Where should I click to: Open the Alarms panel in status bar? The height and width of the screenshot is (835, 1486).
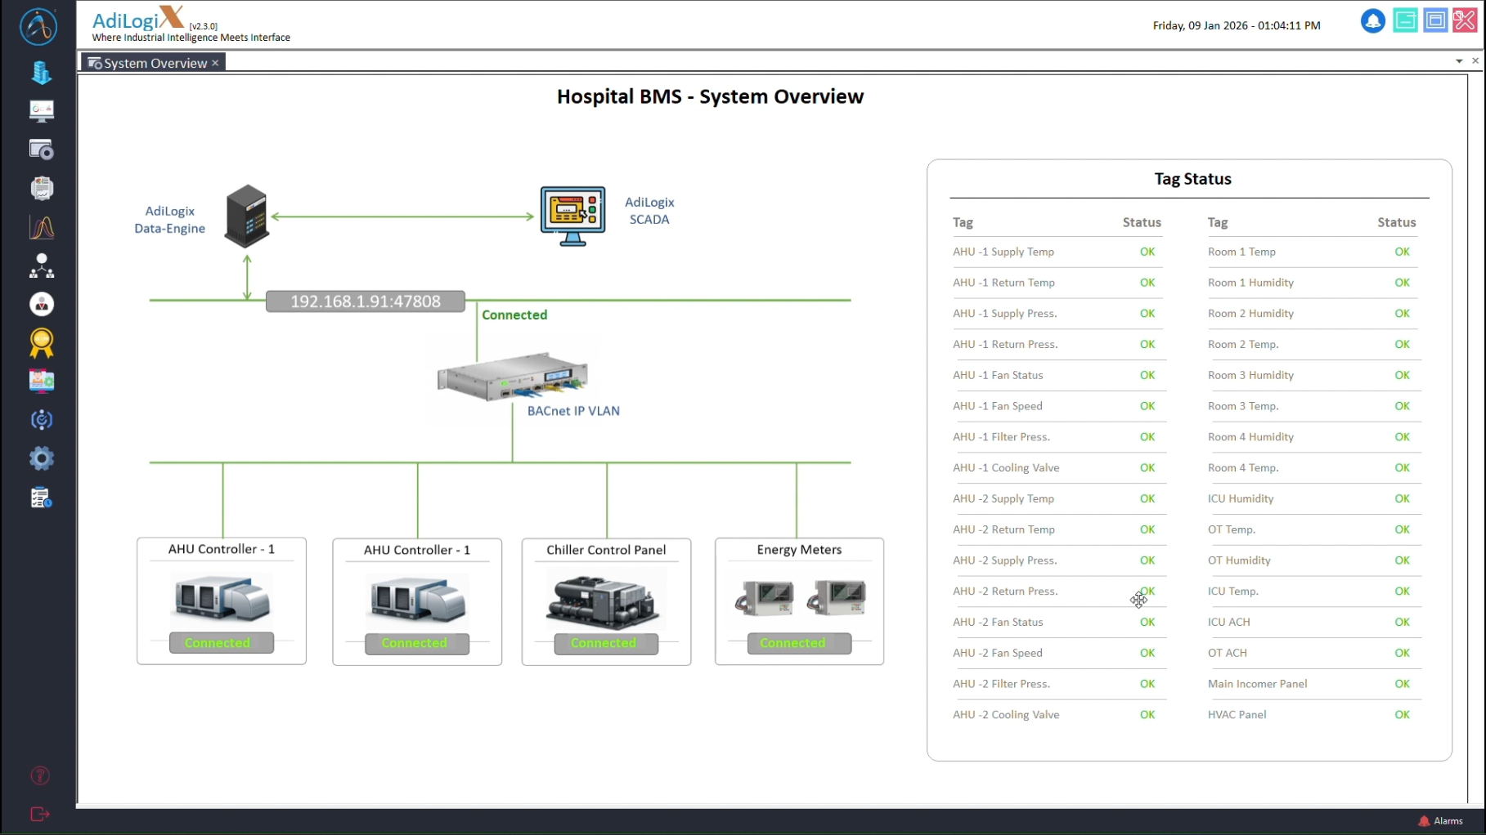coord(1441,821)
